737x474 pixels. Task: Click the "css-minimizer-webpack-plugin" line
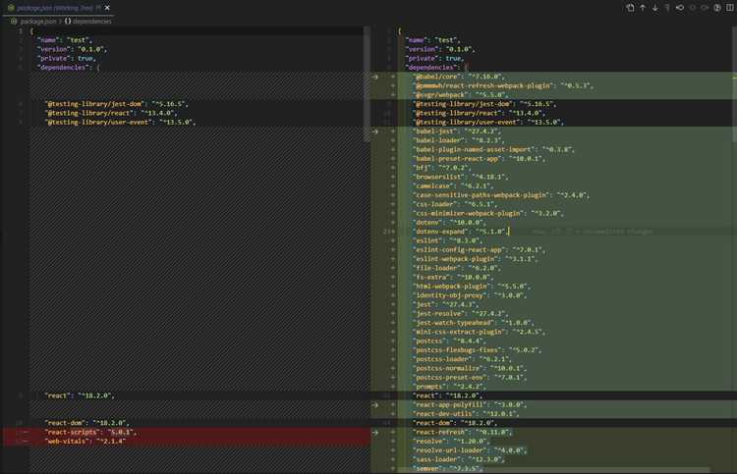488,214
